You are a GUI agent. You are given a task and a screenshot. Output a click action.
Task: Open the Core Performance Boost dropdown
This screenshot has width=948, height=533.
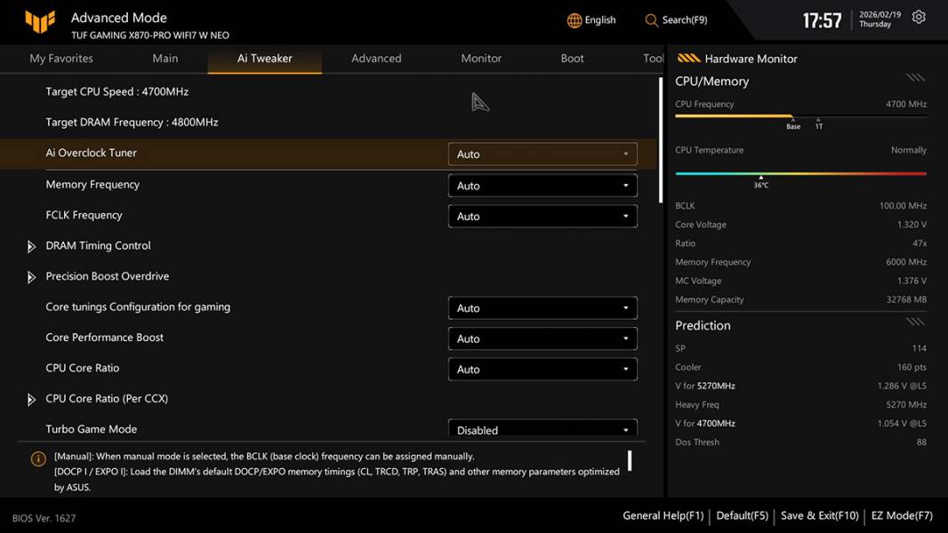pyautogui.click(x=542, y=338)
